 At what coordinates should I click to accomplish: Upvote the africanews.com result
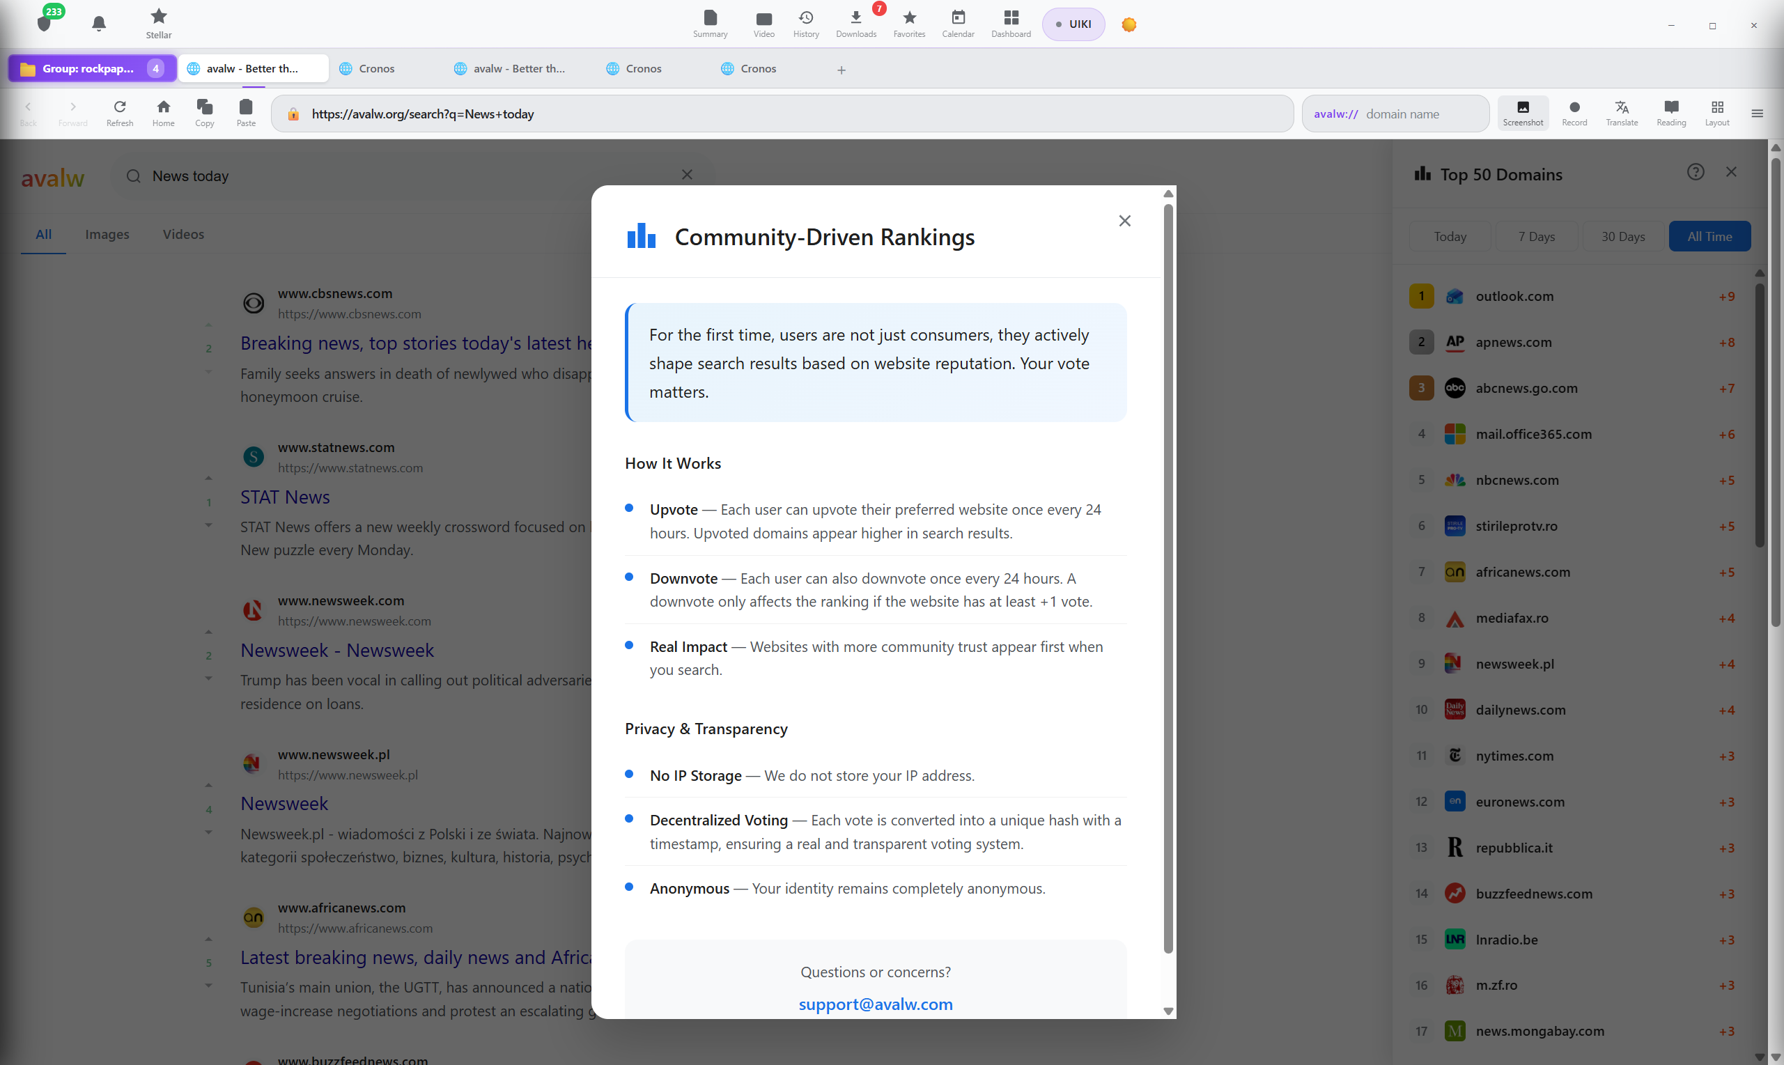[209, 938]
